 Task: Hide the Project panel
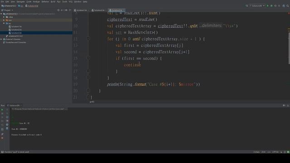70,10
